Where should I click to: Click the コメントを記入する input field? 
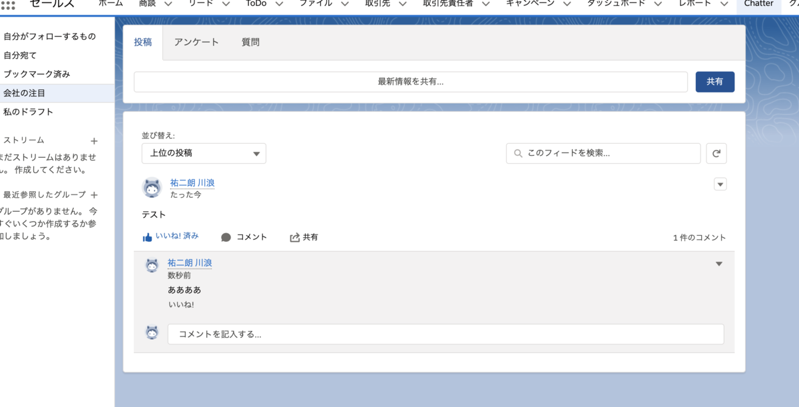446,334
